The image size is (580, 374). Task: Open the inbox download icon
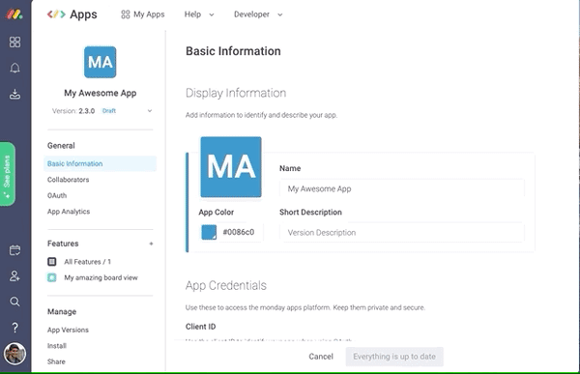(14, 94)
